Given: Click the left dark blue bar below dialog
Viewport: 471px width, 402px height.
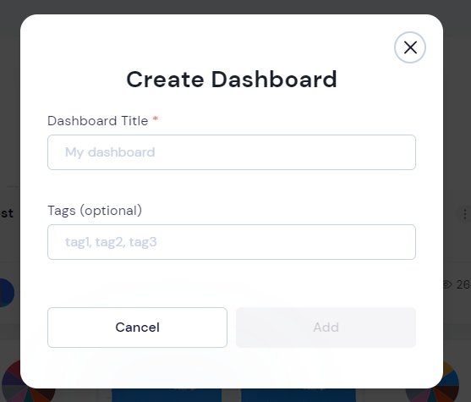Looking at the screenshot, I should (167, 395).
